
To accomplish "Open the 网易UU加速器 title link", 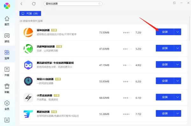I will click(x=45, y=79).
